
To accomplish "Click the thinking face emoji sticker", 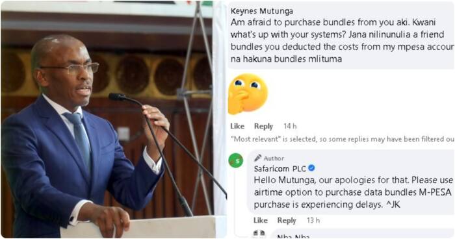I will (x=248, y=94).
